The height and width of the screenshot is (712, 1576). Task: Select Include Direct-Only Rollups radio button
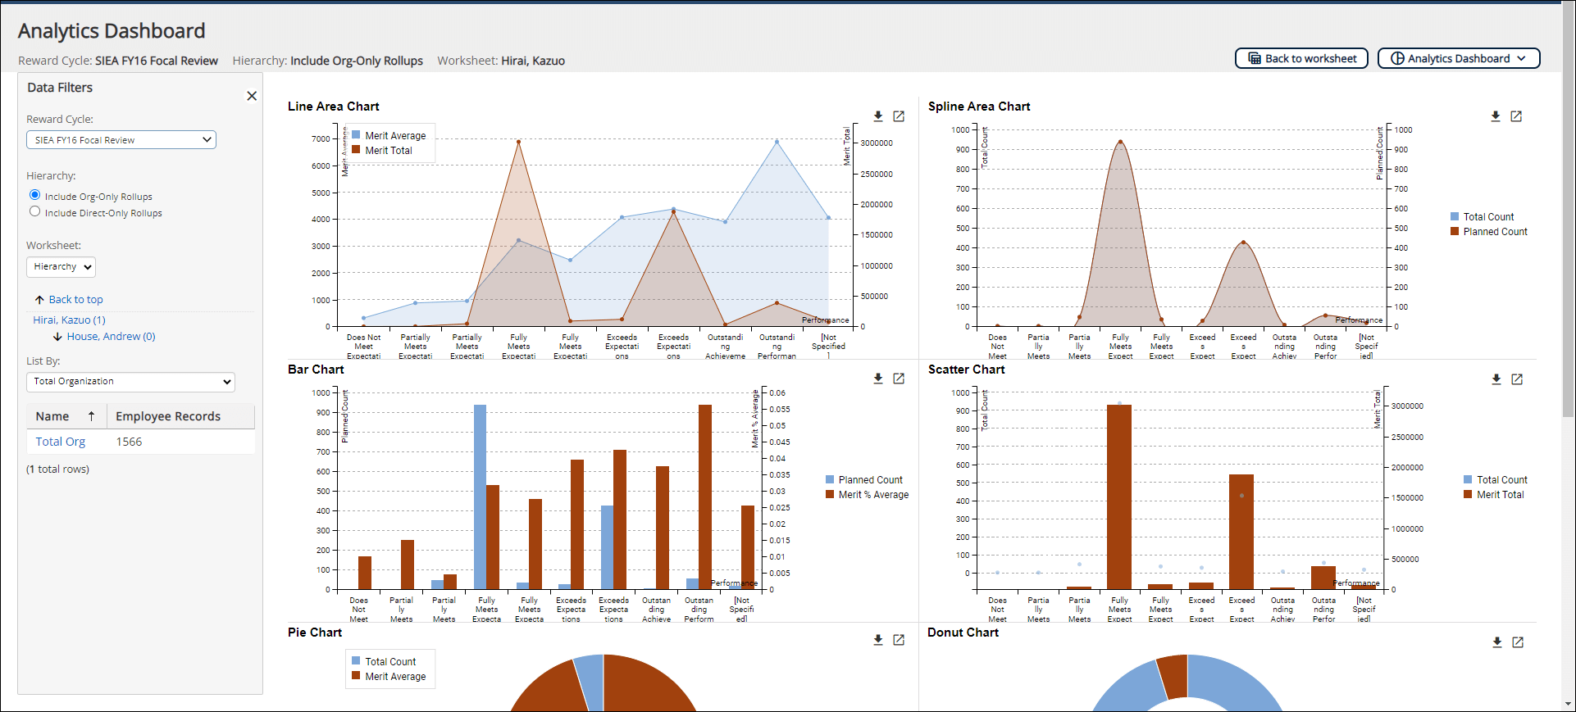pyautogui.click(x=34, y=211)
